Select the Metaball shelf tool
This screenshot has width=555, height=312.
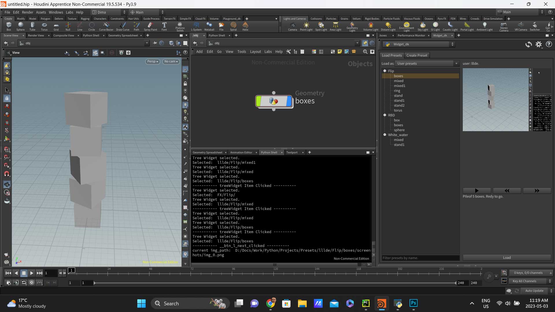pyautogui.click(x=209, y=26)
